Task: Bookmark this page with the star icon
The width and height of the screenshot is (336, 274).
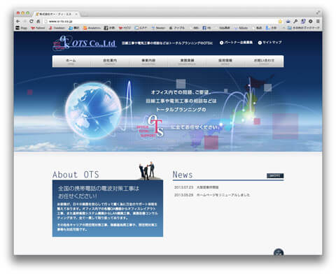Action: pos(280,21)
